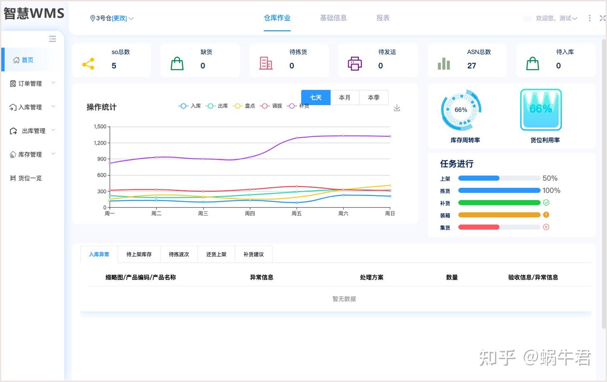Click the hamburger icon above the sidebar
This screenshot has height=382, width=607.
tap(52, 39)
